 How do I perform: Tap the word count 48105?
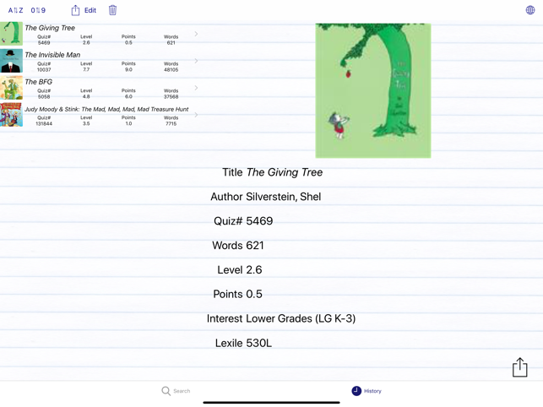171,69
